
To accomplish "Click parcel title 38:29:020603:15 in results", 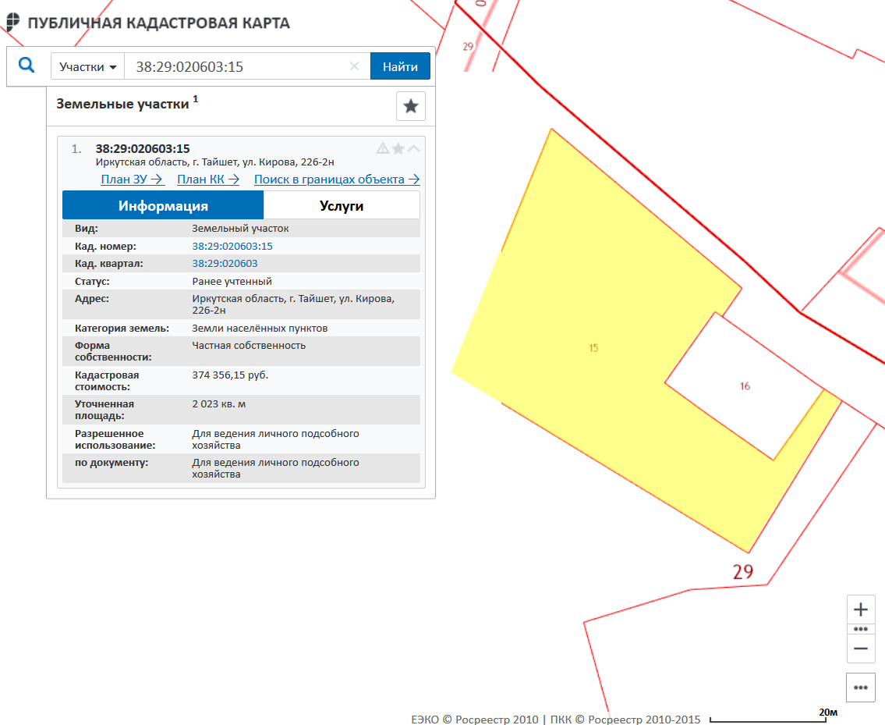I will point(143,148).
